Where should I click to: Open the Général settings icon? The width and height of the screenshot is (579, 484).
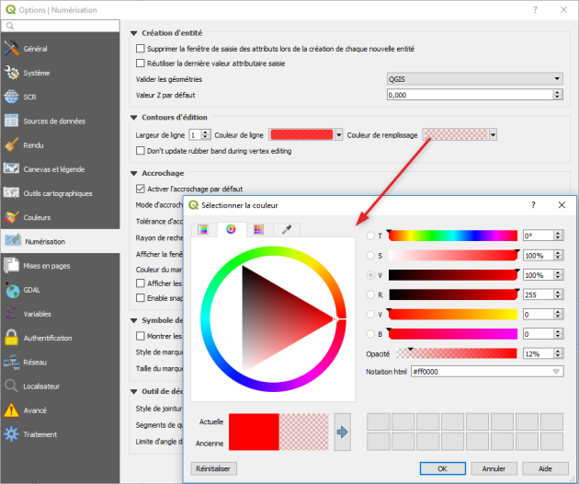pyautogui.click(x=11, y=49)
